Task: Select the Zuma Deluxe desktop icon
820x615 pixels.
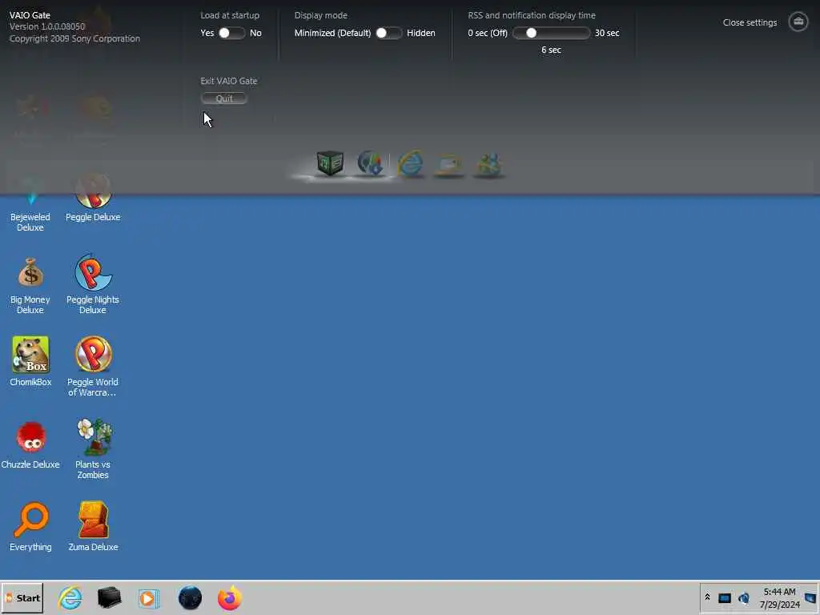Action: pos(93,527)
